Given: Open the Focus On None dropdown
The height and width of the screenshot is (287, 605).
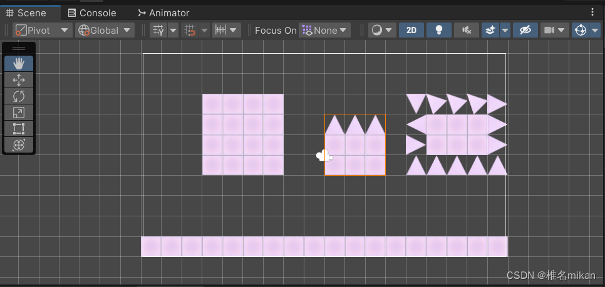Looking at the screenshot, I should (x=324, y=30).
